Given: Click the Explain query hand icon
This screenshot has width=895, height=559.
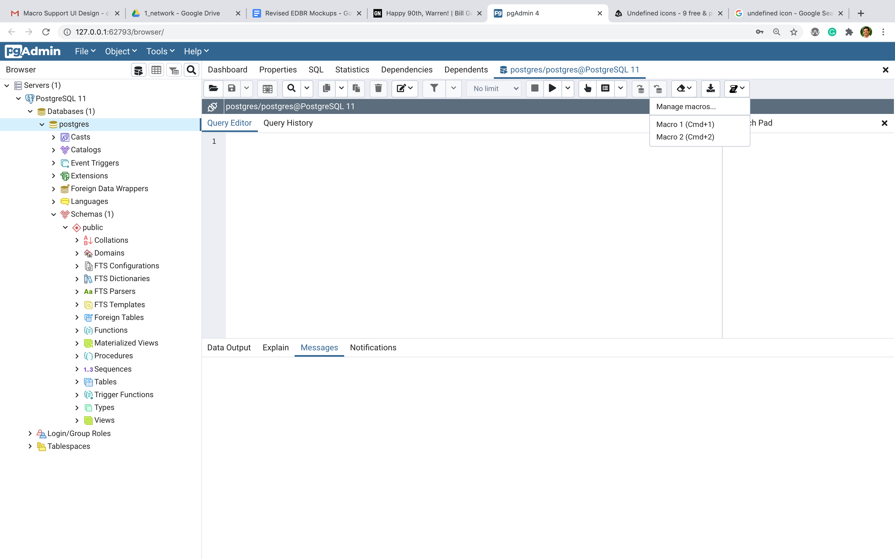Looking at the screenshot, I should point(587,88).
